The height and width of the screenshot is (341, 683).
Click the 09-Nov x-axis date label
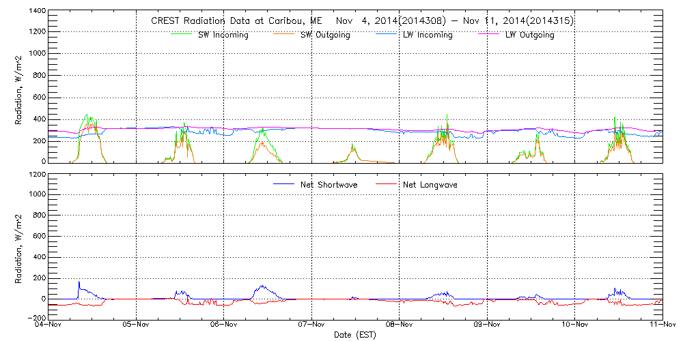(x=487, y=325)
